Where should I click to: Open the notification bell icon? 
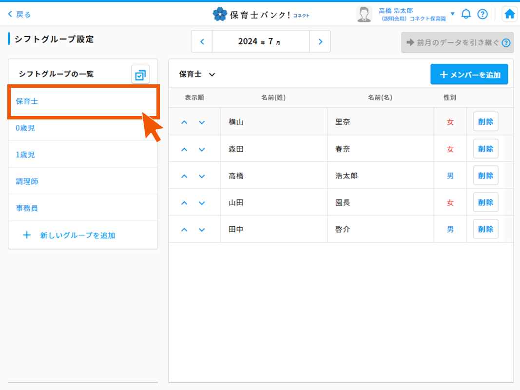click(x=466, y=14)
